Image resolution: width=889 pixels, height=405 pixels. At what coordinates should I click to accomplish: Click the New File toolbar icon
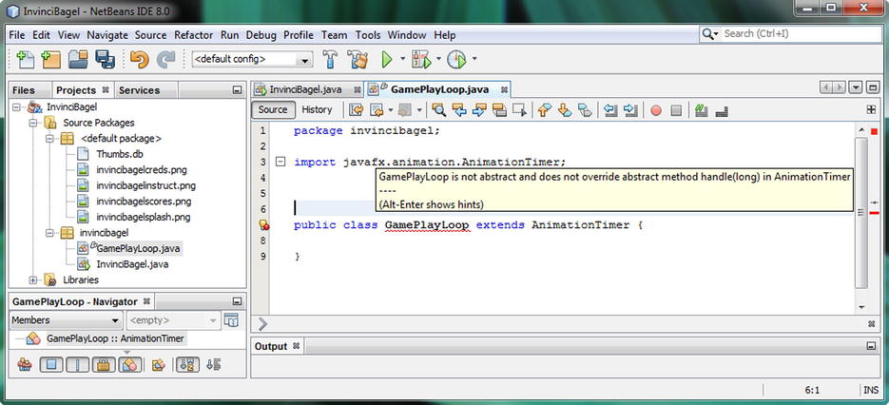25,59
